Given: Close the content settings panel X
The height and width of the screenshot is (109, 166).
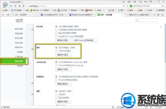Looking at the screenshot, I should (x=161, y=27).
